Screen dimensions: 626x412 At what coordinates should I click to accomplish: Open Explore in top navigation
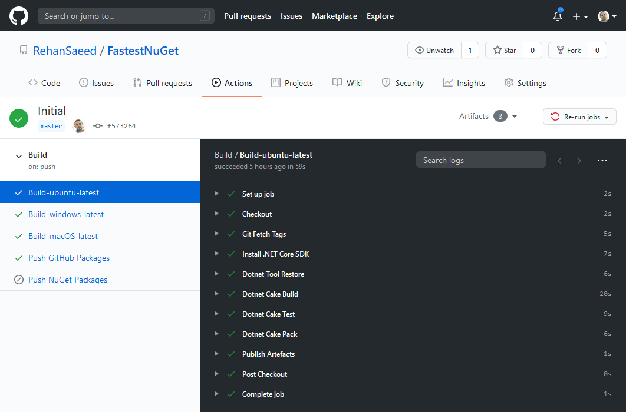[x=380, y=16]
